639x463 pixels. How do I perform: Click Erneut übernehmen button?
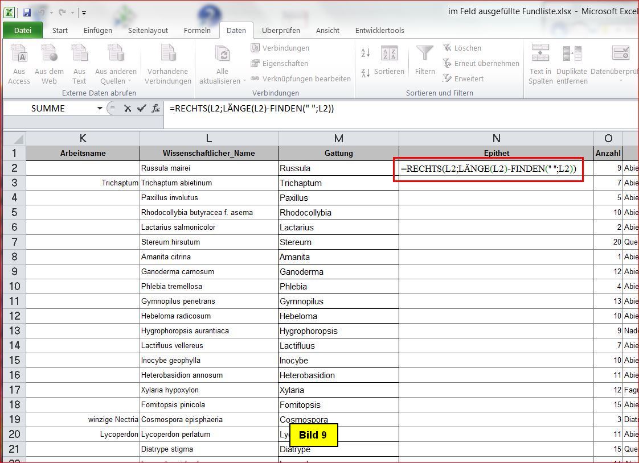481,64
